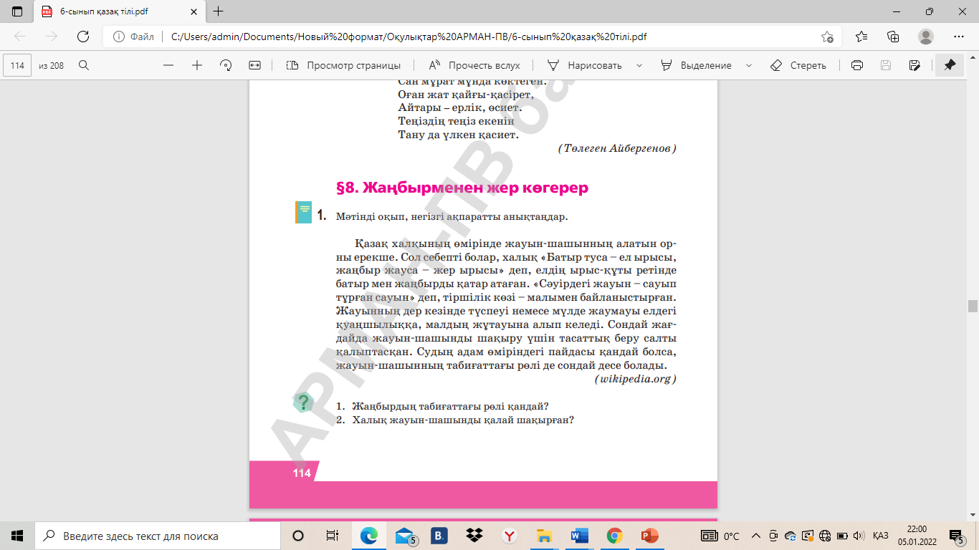This screenshot has width=979, height=550.
Task: Open File Explorer from the taskbar
Action: [544, 536]
